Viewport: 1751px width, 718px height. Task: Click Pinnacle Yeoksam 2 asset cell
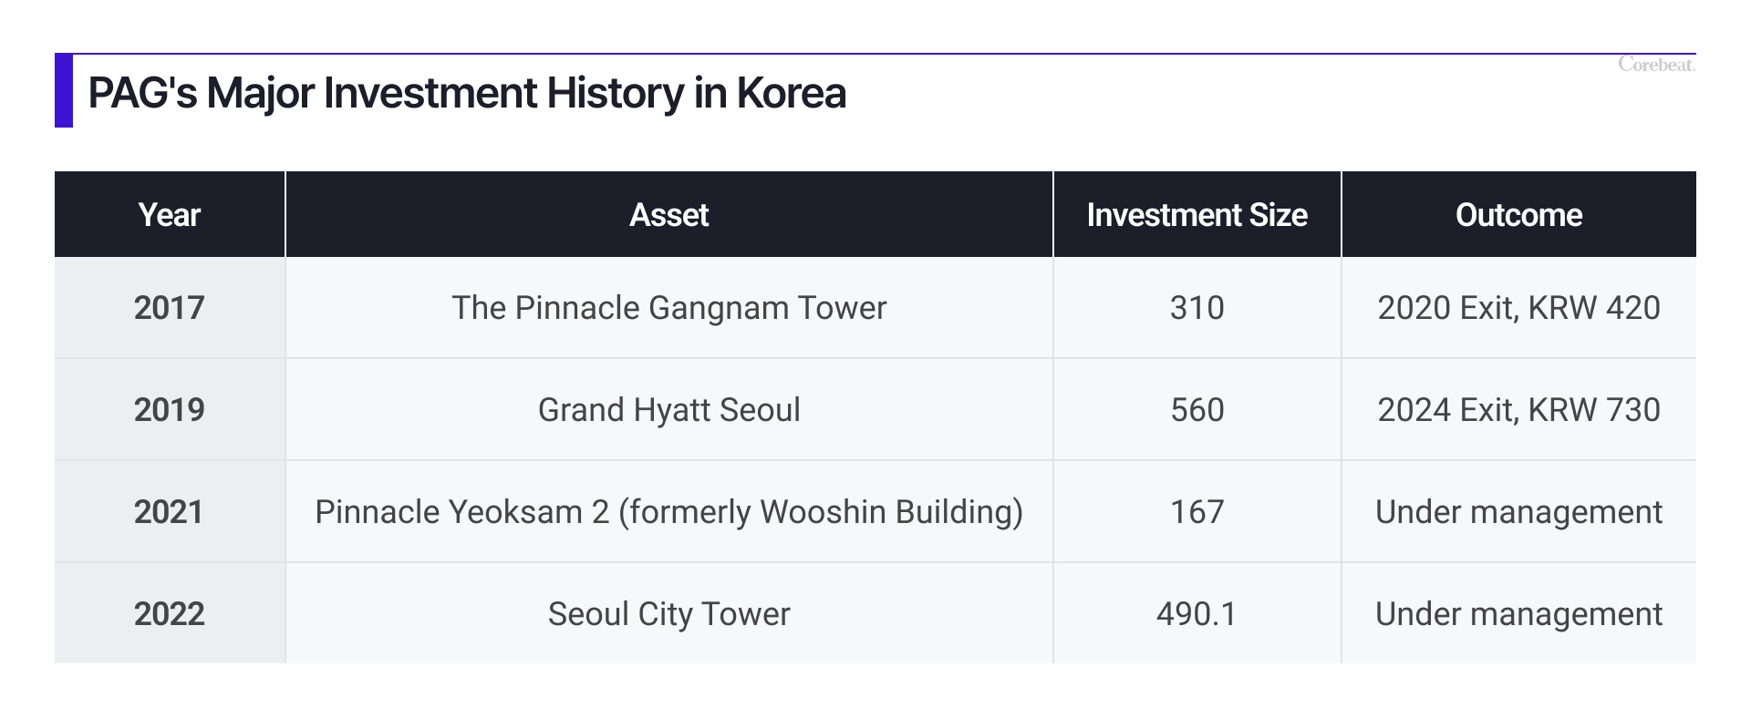pos(669,512)
